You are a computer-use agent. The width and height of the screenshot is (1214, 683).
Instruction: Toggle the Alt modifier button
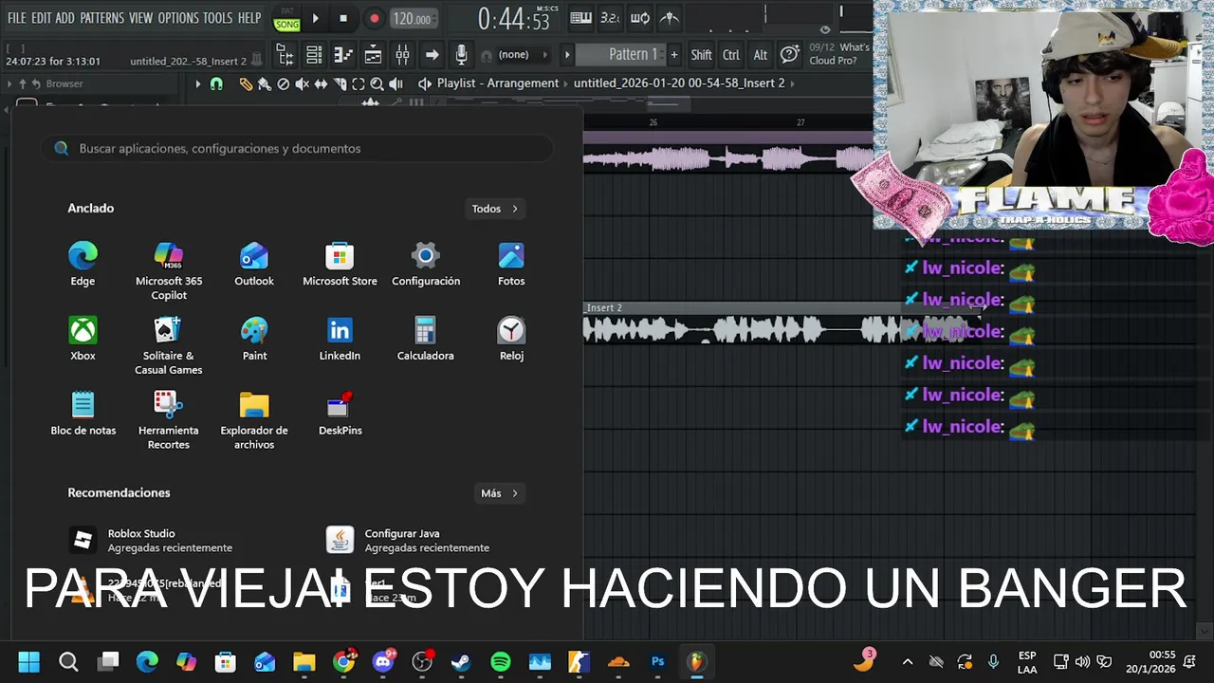(760, 55)
